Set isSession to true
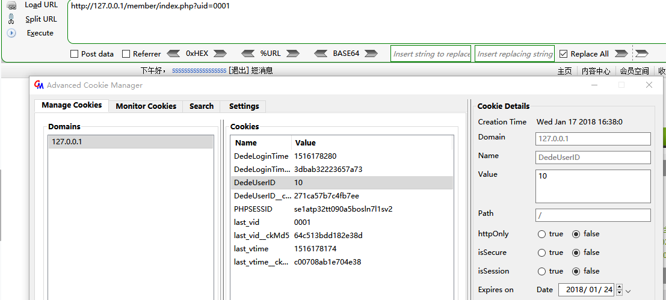 tap(541, 271)
